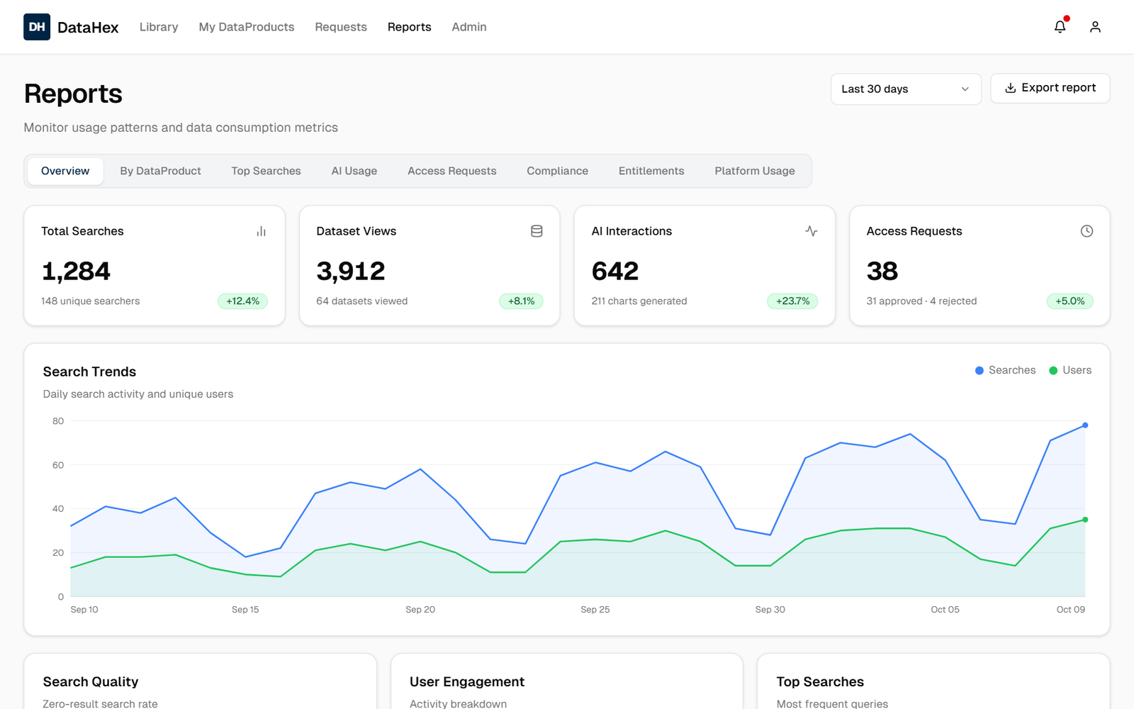Click the DataHex brand name
This screenshot has height=709, width=1134.
88,27
